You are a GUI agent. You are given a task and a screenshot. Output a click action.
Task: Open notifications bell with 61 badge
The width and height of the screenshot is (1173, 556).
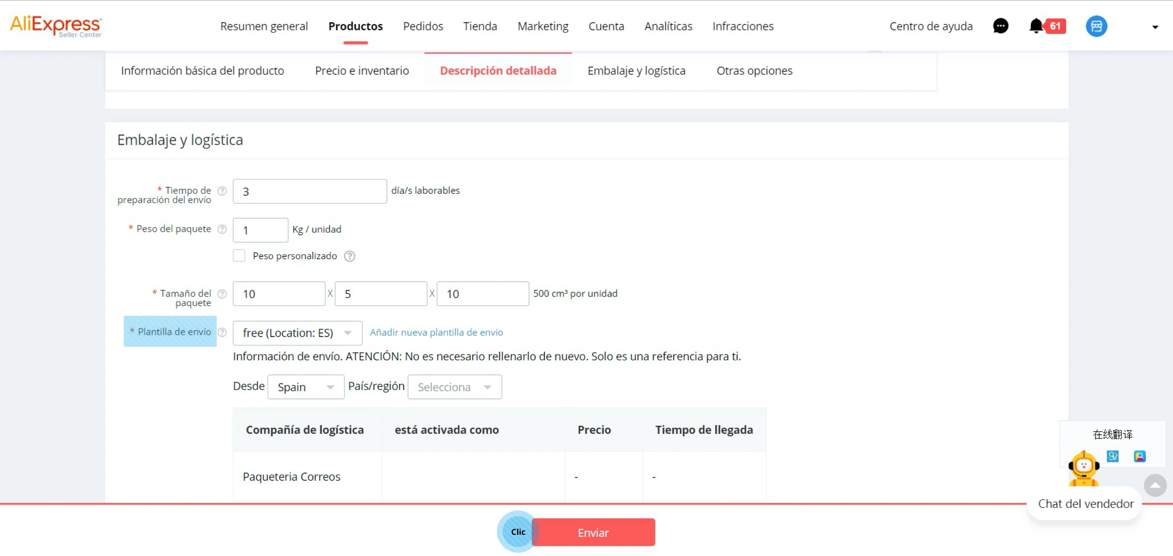click(x=1047, y=26)
